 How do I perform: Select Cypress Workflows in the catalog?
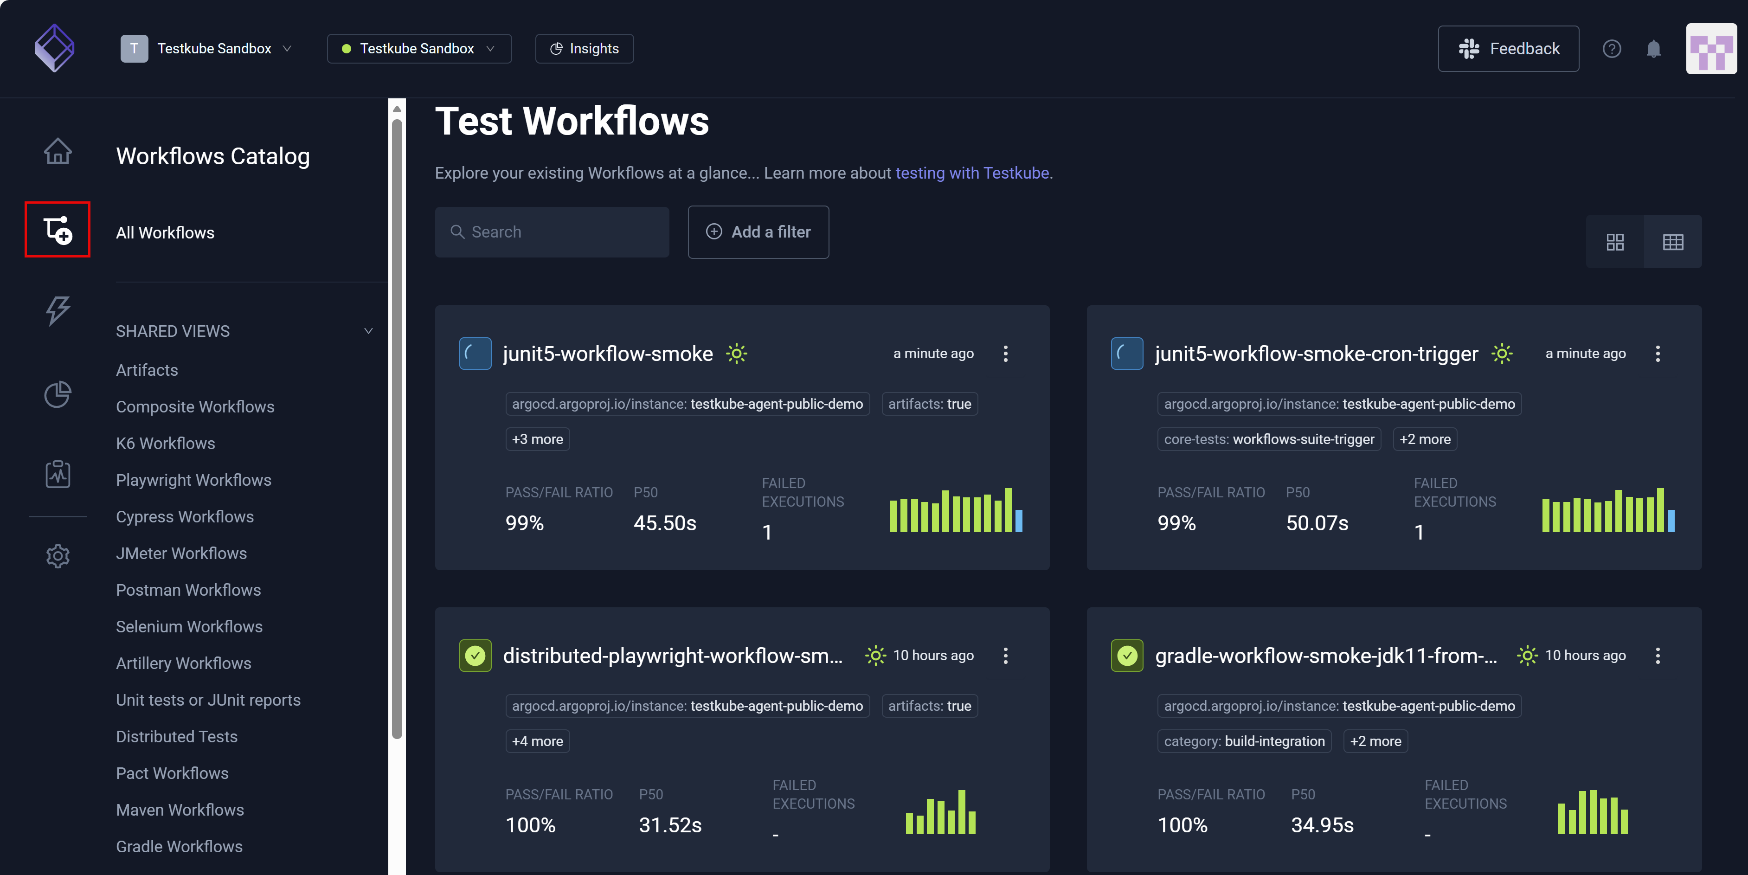(185, 516)
